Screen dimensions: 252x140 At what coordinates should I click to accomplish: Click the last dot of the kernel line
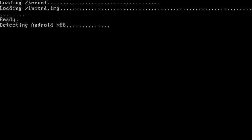coord(159,4)
